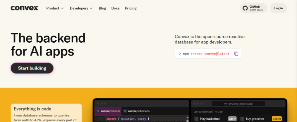The image size is (297, 122).
Task: Check the Buy groceries checkbox
Action: tap(242, 119)
